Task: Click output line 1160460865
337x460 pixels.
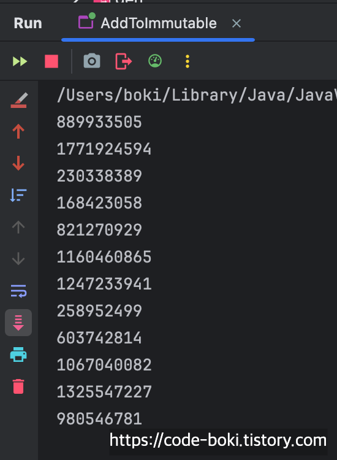Action: point(104,257)
